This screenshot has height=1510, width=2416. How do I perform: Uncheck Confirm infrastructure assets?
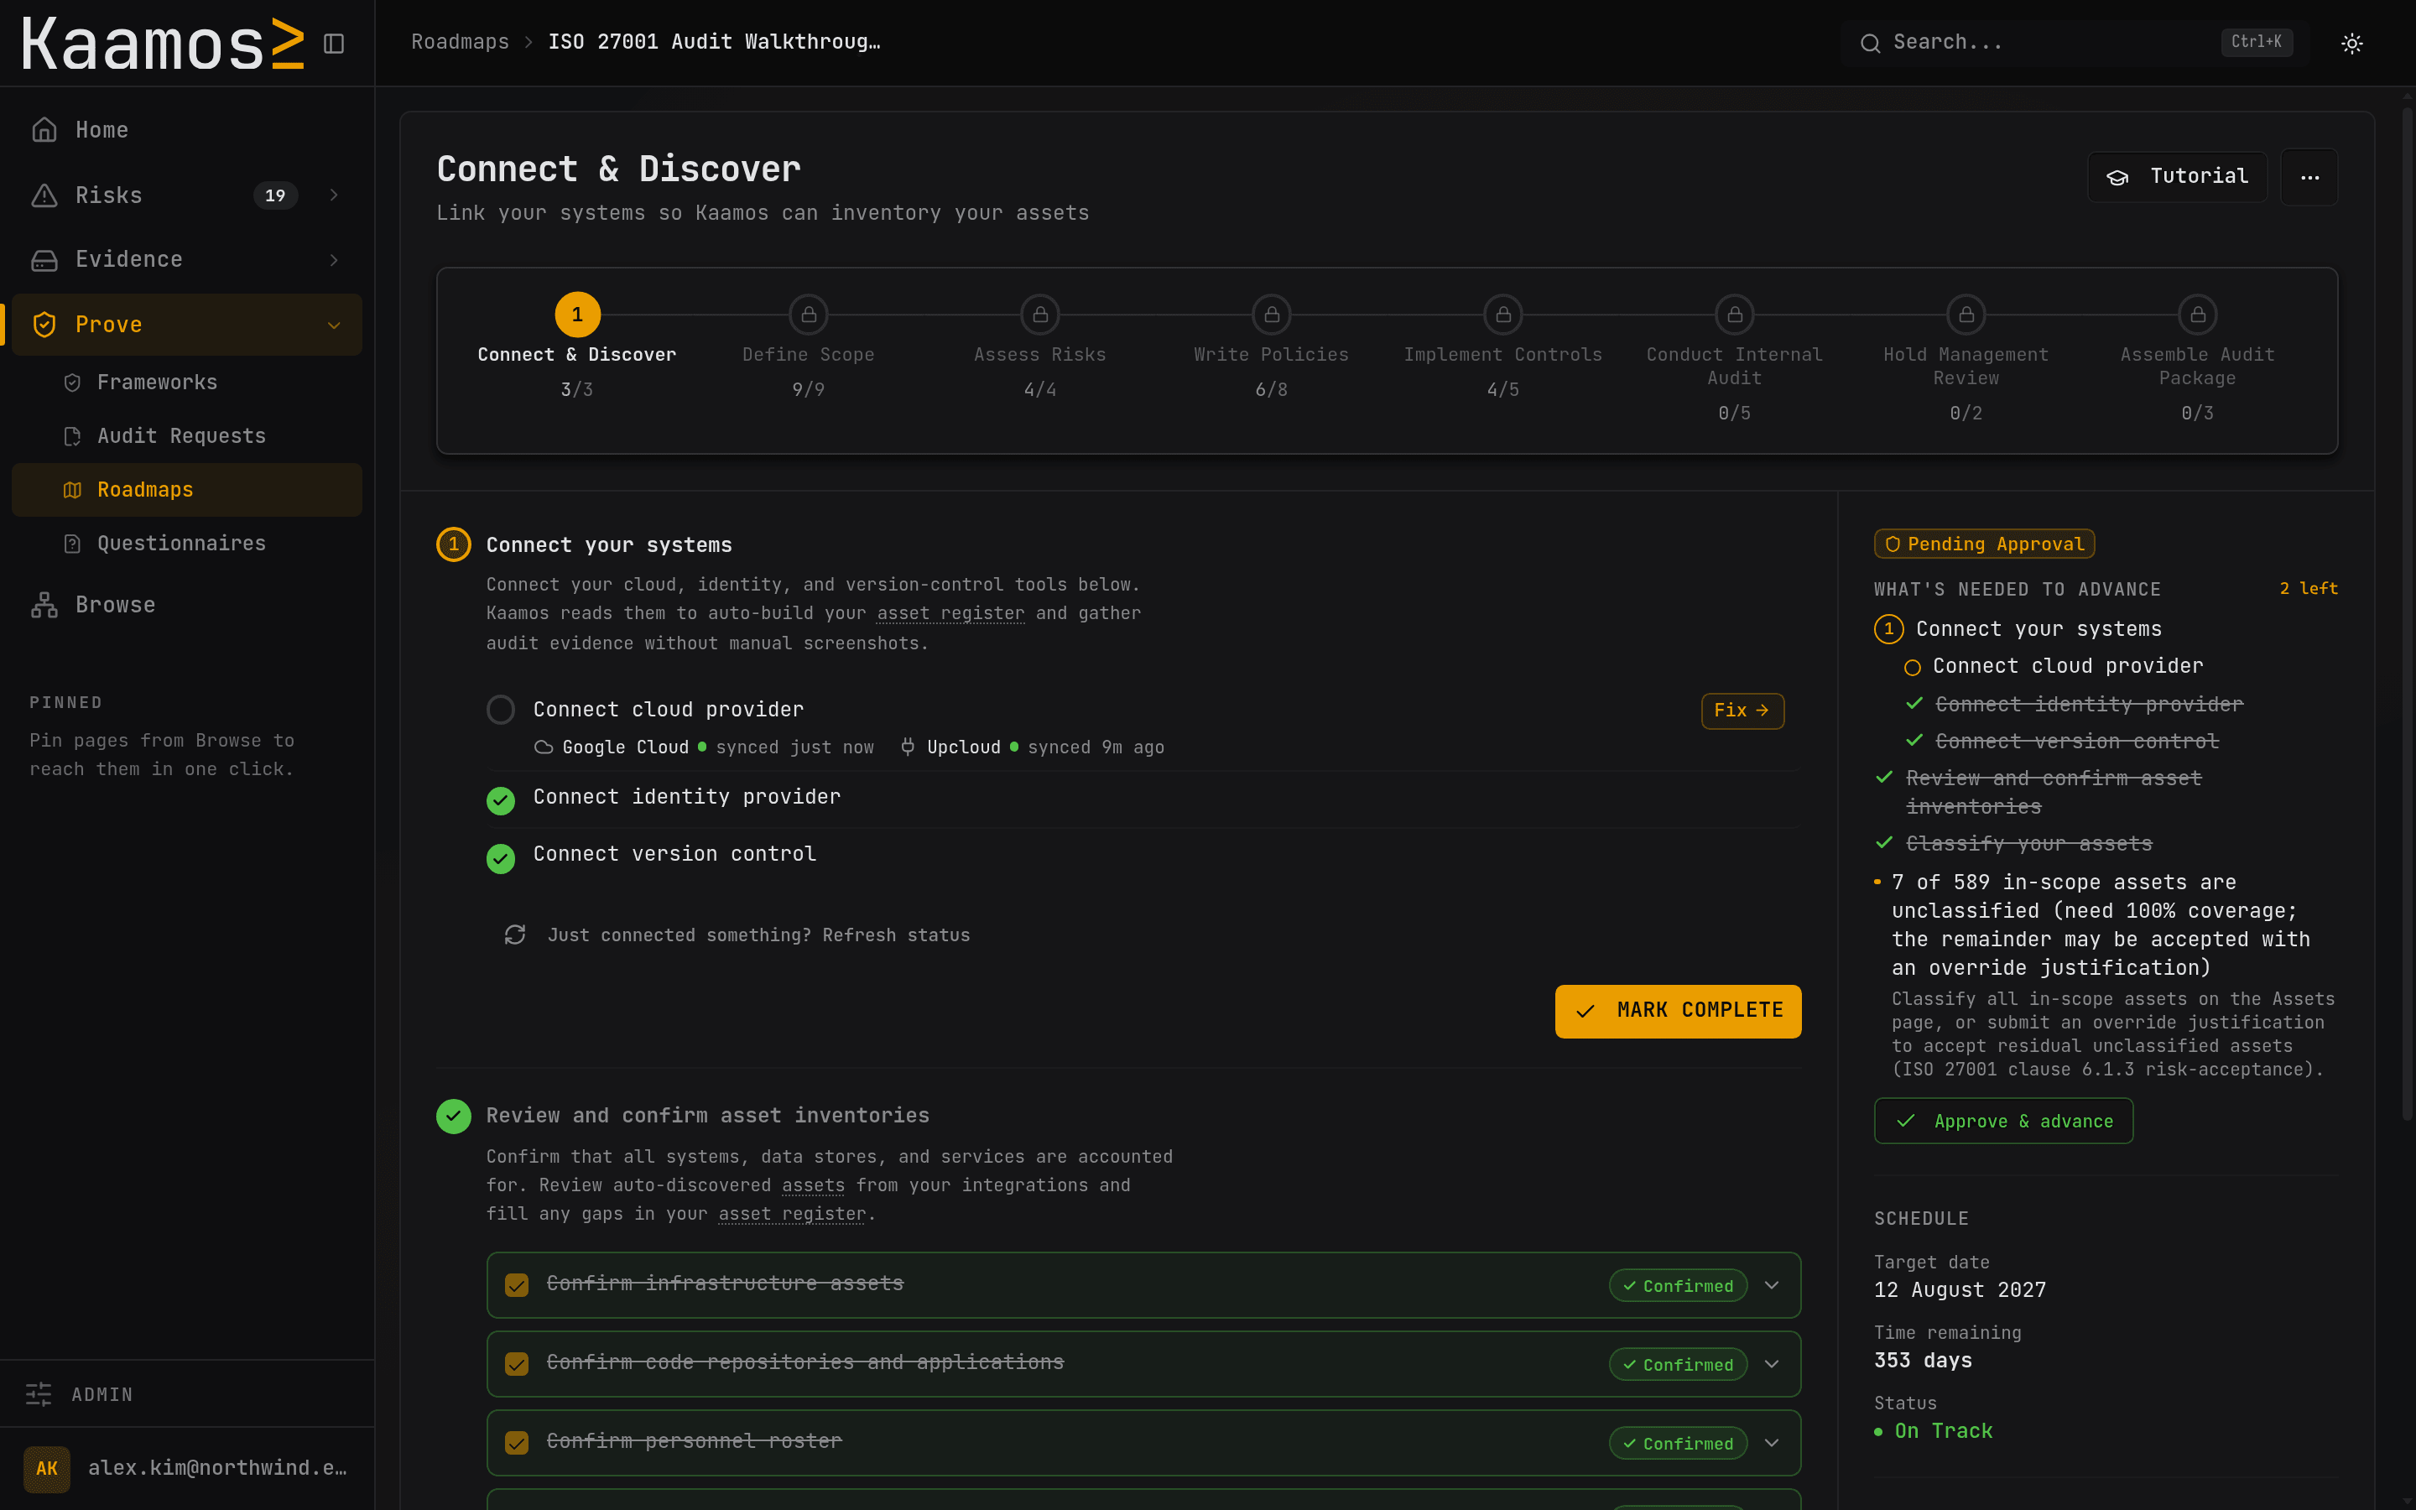pyautogui.click(x=517, y=1285)
